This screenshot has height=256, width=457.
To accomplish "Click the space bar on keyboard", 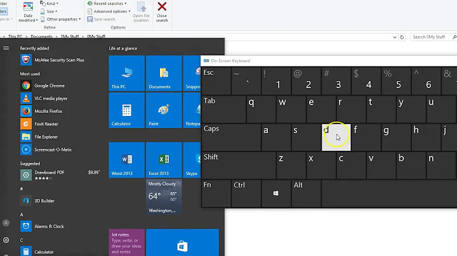I will coord(389,193).
